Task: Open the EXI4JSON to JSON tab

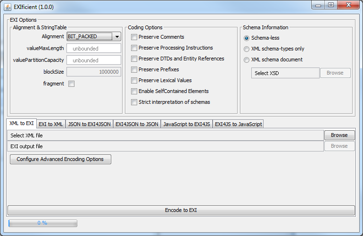Action: (x=137, y=124)
